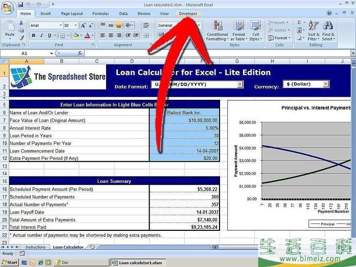
Task: Decrease font size with Shrink Font
Action: coord(90,25)
